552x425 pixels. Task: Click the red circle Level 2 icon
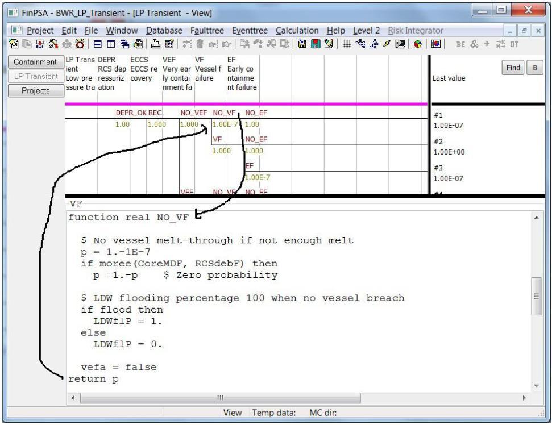pos(436,44)
